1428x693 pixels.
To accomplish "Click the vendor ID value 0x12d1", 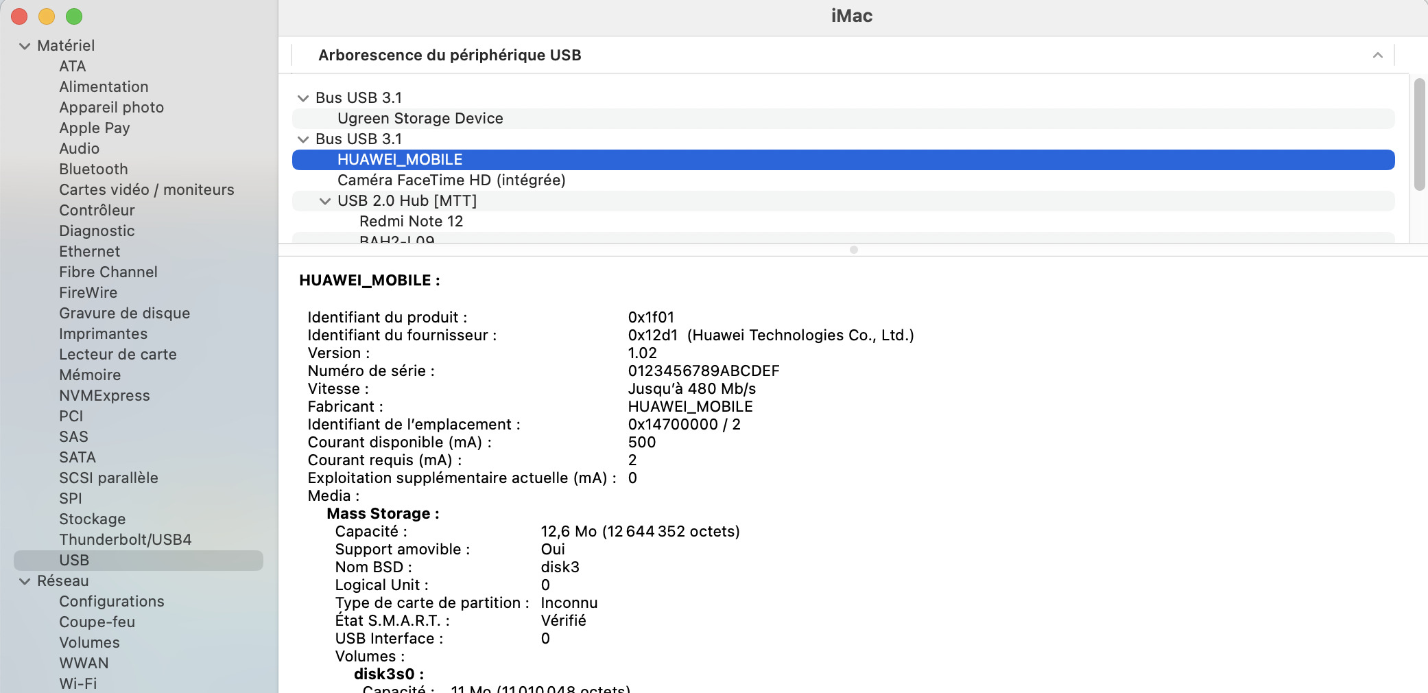I will pos(652,335).
